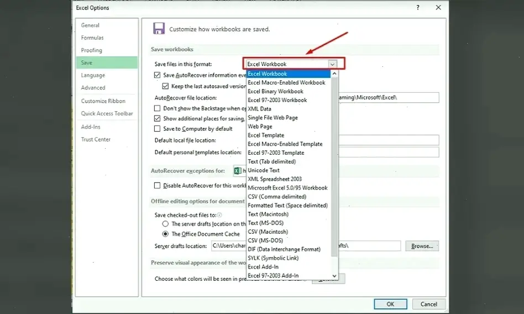Image resolution: width=524 pixels, height=314 pixels.
Task: Enable Save to Computer by default
Action: click(x=157, y=128)
